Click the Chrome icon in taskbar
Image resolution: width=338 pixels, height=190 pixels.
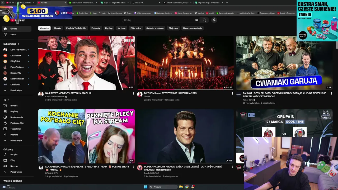(x=187, y=187)
